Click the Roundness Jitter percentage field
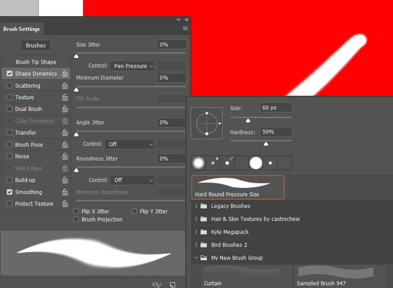393x288 pixels. tap(172, 159)
